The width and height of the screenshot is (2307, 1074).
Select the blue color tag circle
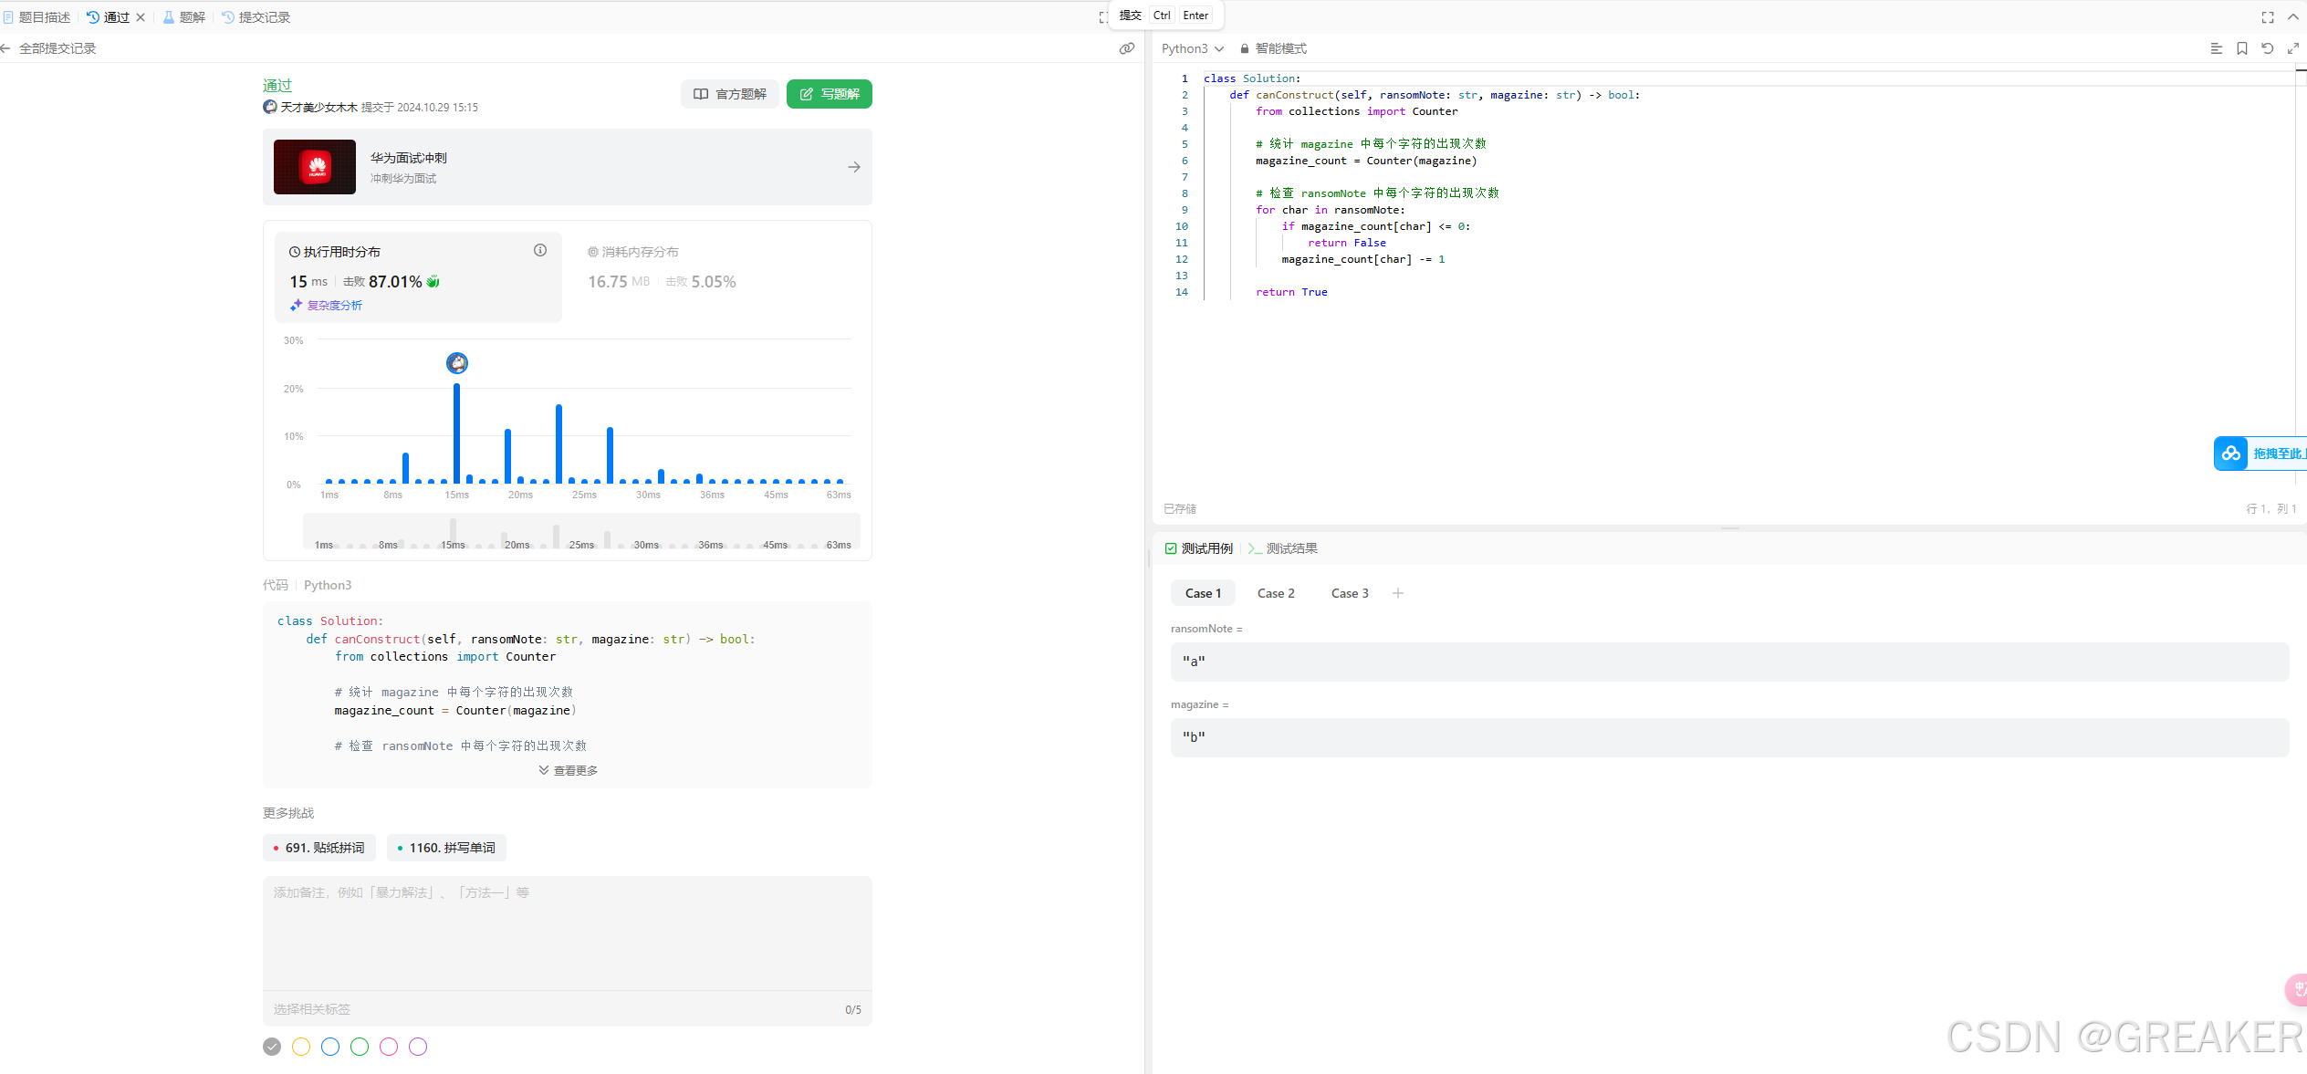[330, 1047]
